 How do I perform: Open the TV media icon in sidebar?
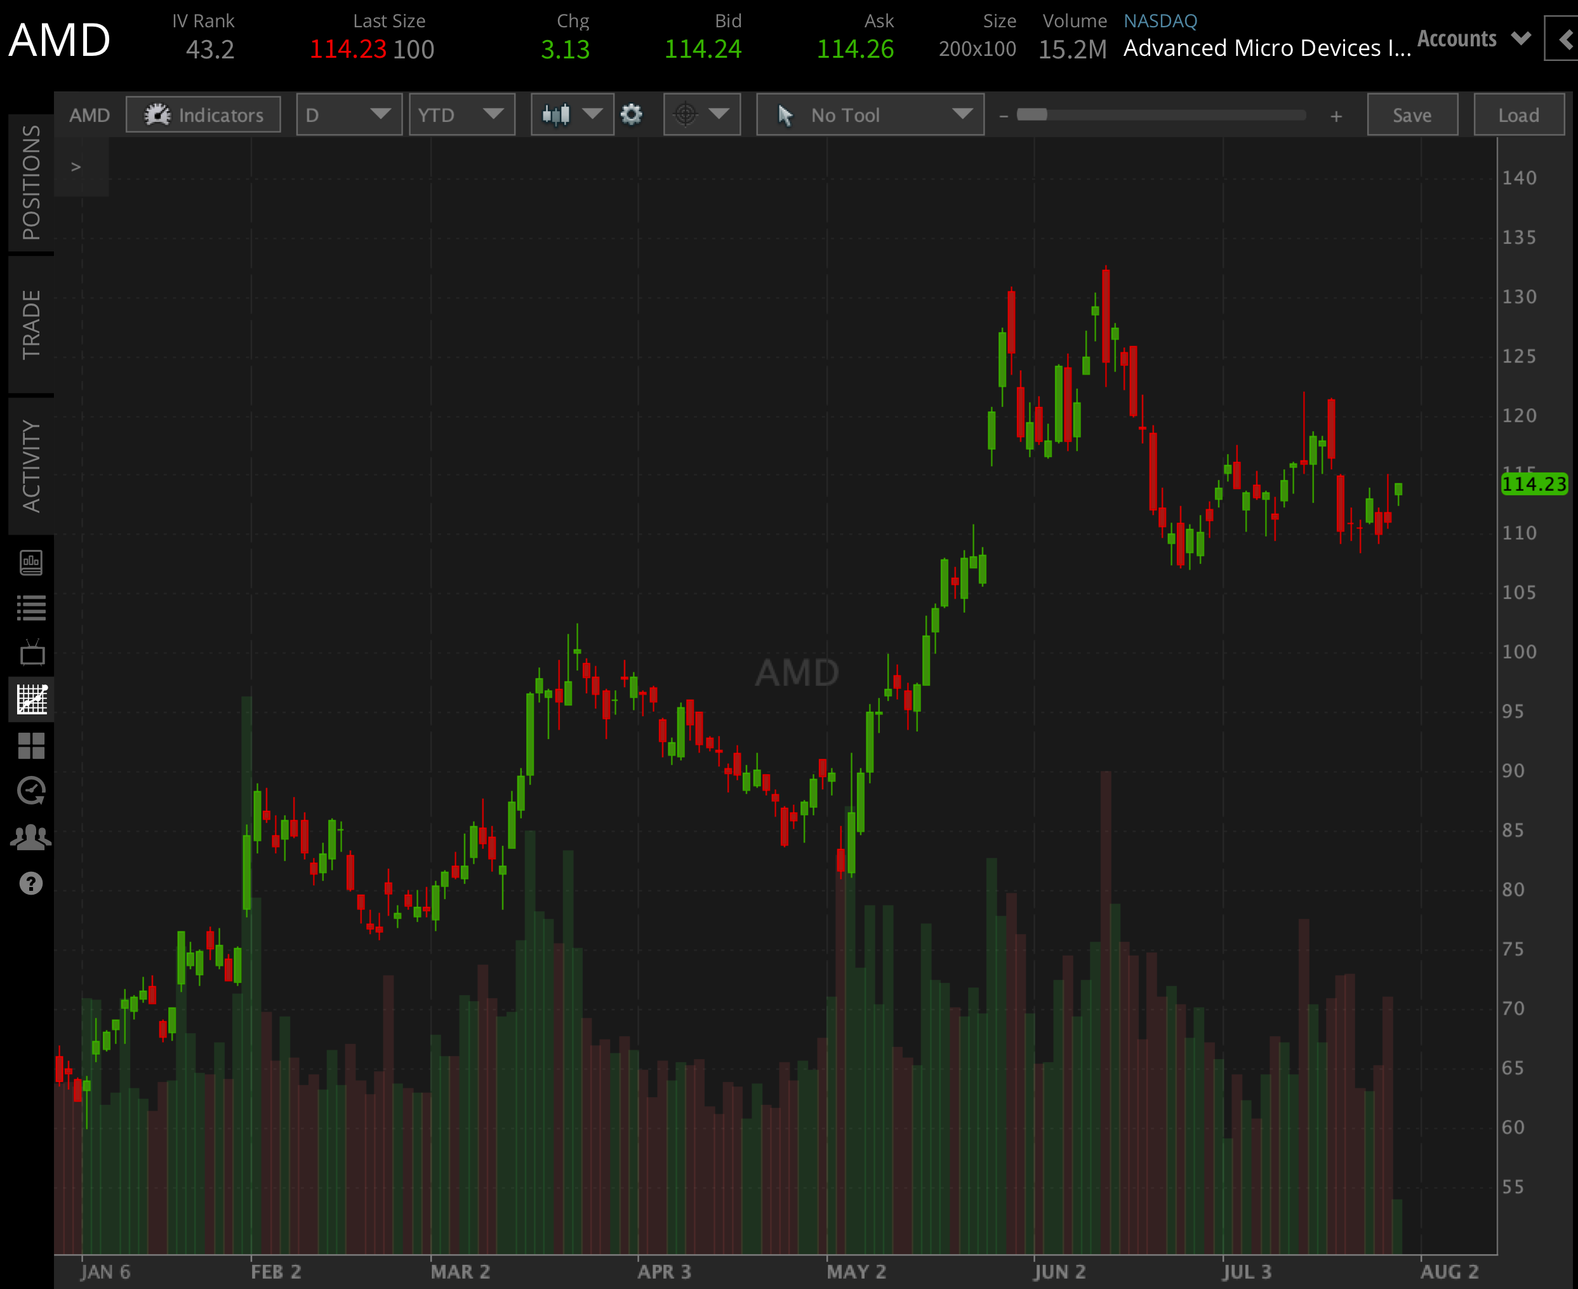click(31, 653)
